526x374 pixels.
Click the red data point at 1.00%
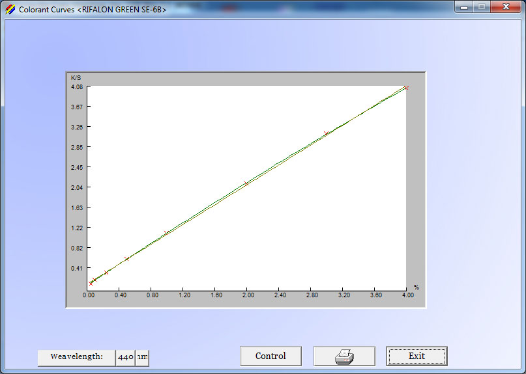pyautogui.click(x=166, y=233)
